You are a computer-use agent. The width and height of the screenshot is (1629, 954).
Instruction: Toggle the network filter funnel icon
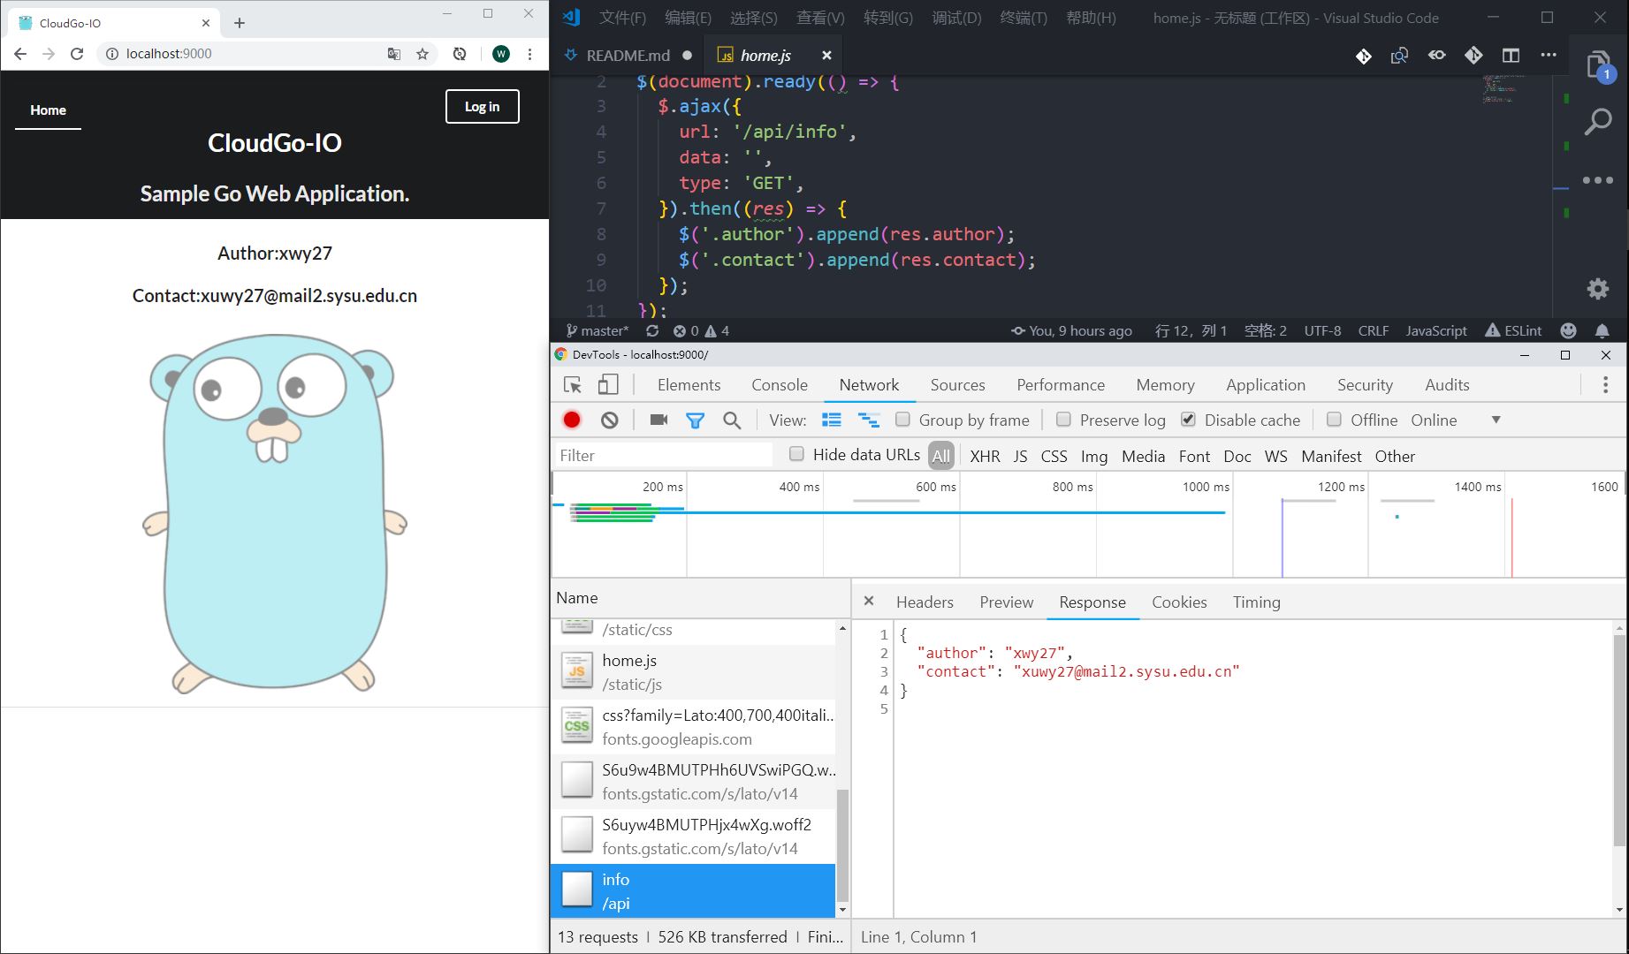point(696,420)
